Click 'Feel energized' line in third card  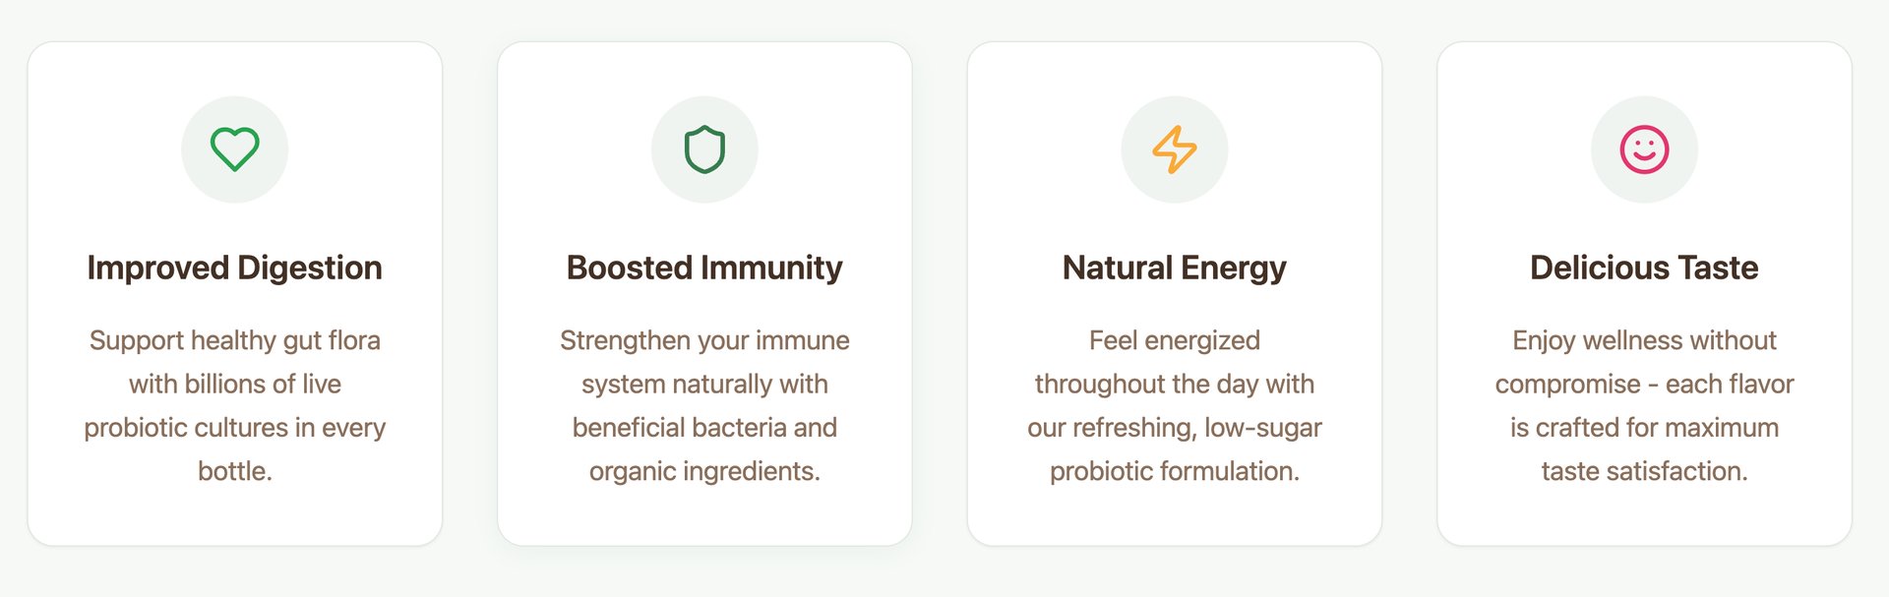coord(1175,341)
